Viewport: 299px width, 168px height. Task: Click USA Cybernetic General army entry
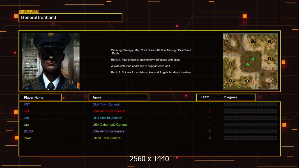[x=110, y=125]
